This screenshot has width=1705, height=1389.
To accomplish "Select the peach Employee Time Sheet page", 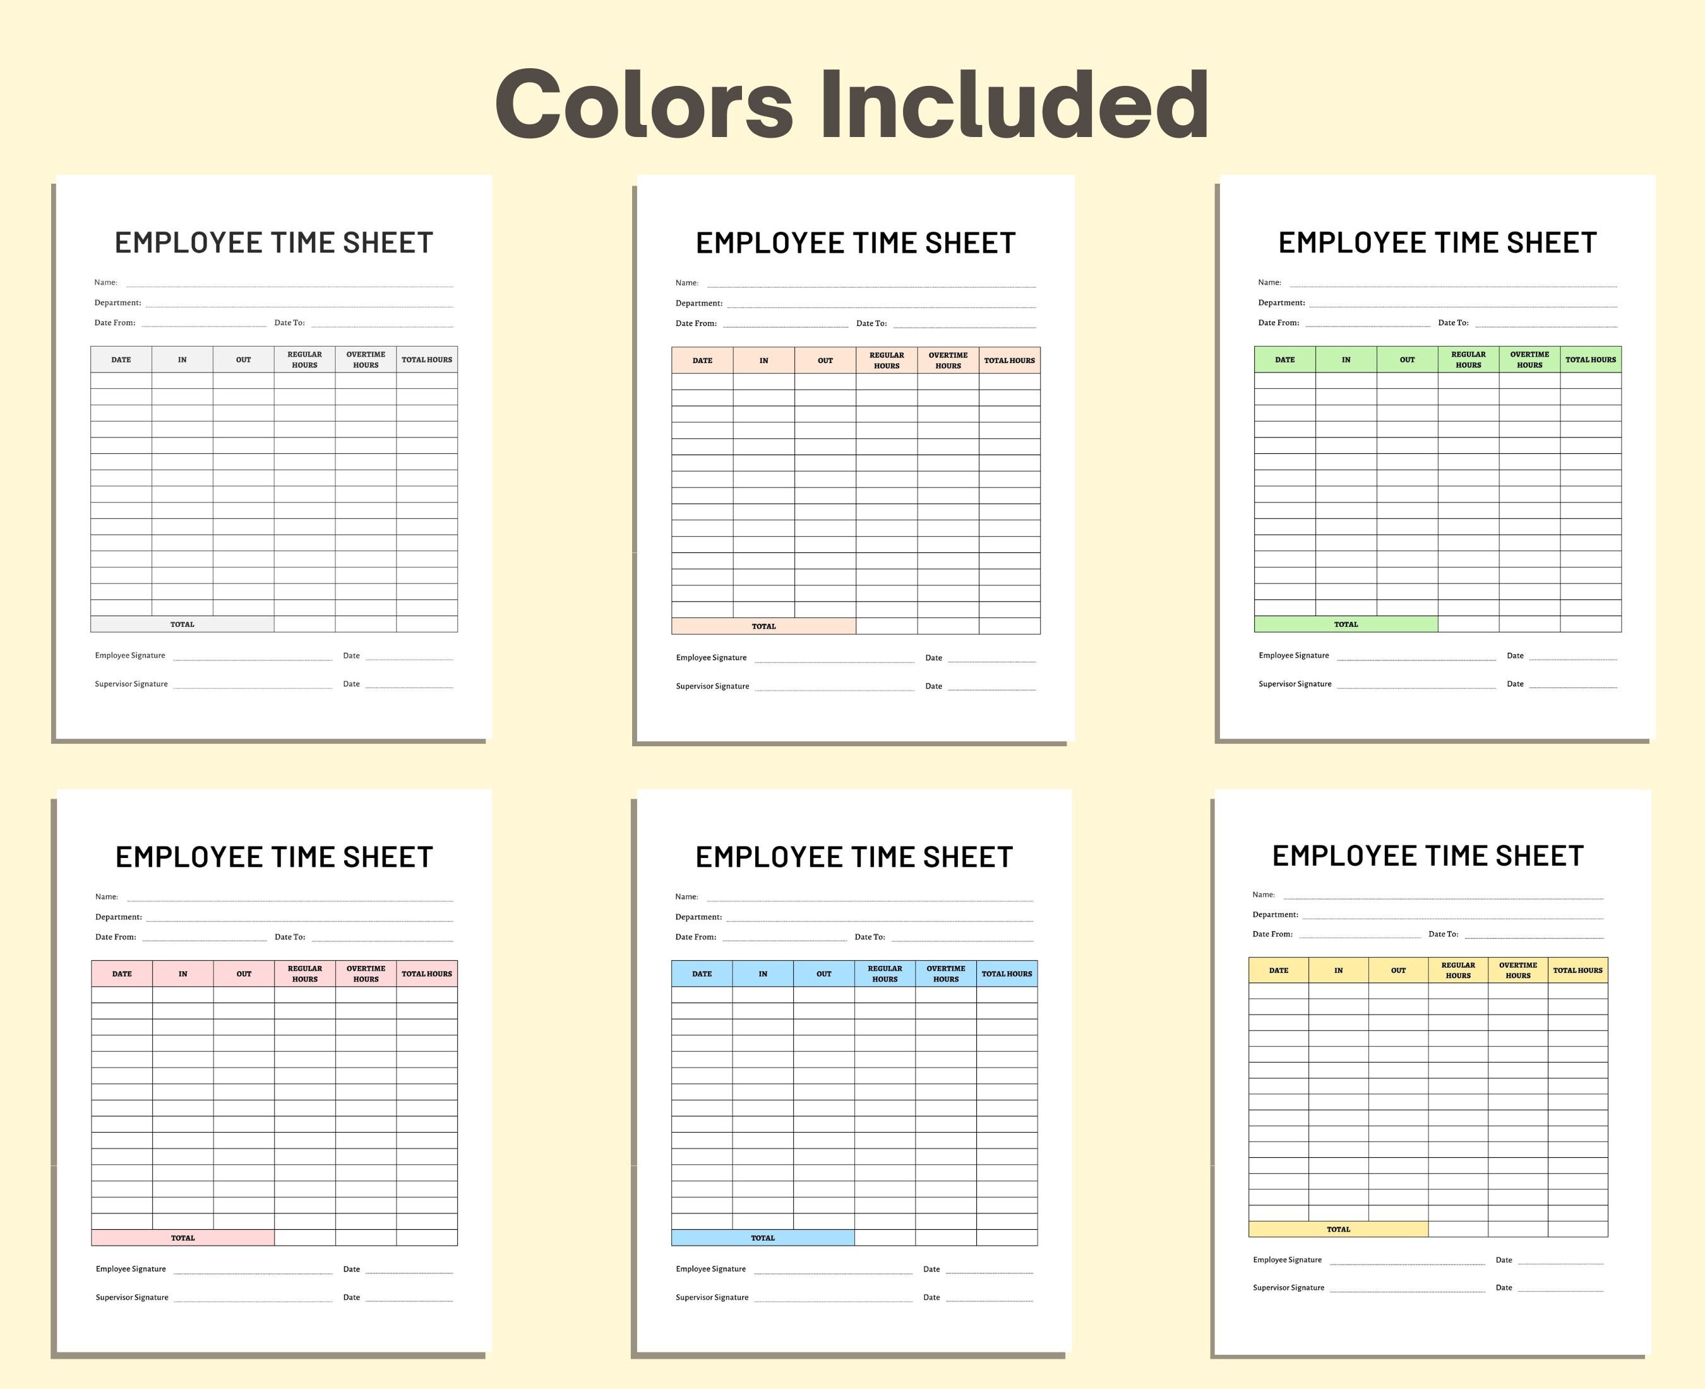I will pyautogui.click(x=855, y=458).
